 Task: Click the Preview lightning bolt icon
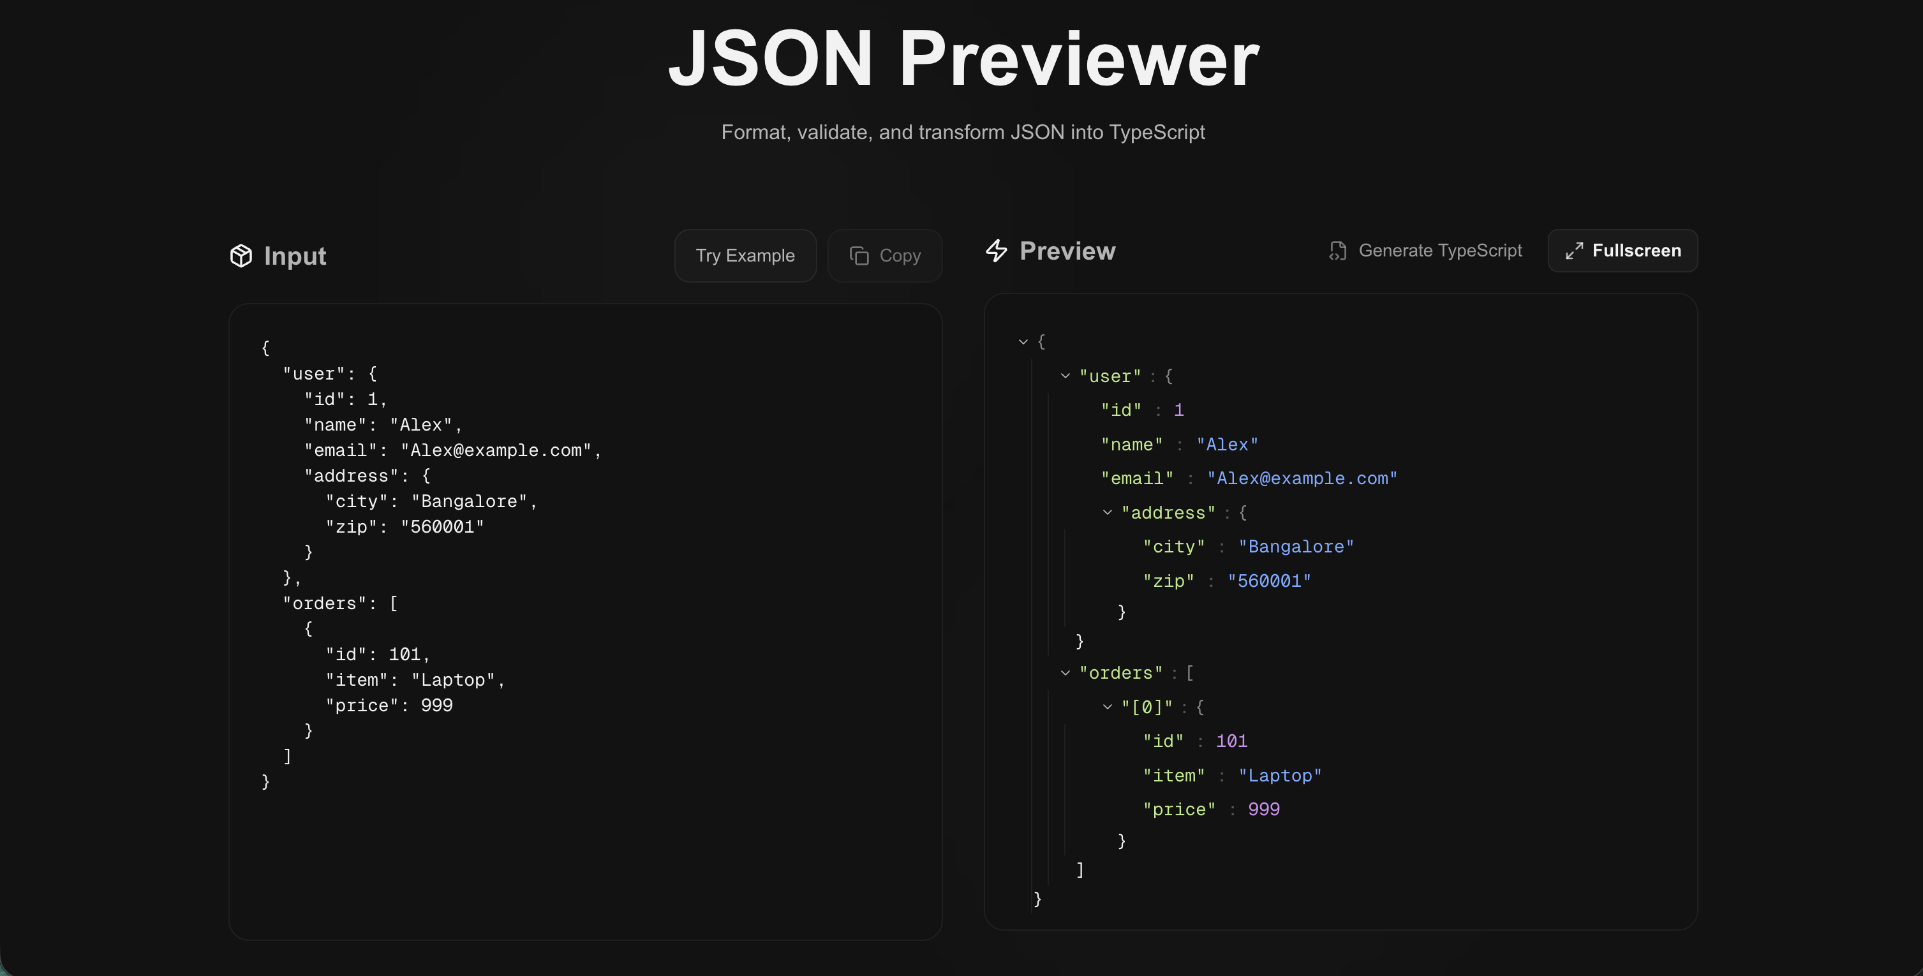click(x=997, y=251)
